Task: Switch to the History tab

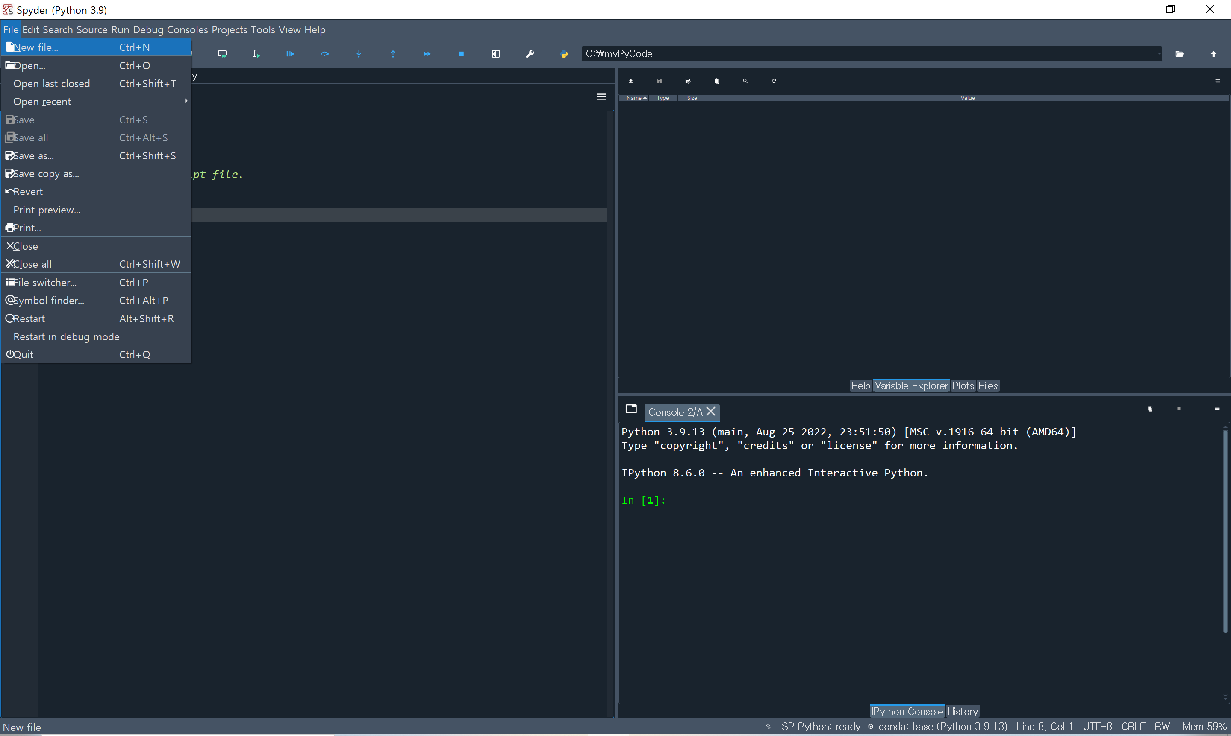Action: point(962,711)
